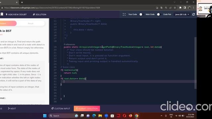Click the share page icon
212x119 pixels.
pyautogui.click(x=170, y=8)
